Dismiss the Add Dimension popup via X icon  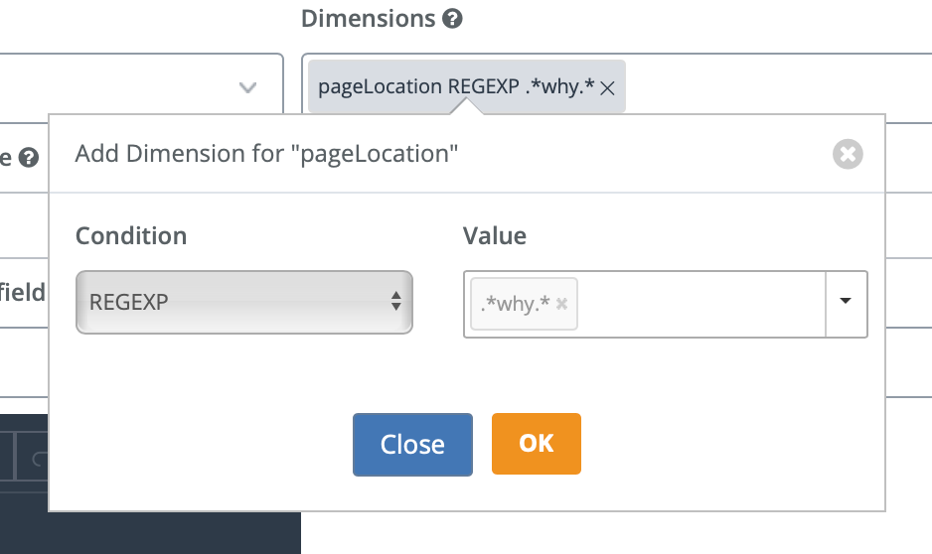point(848,154)
